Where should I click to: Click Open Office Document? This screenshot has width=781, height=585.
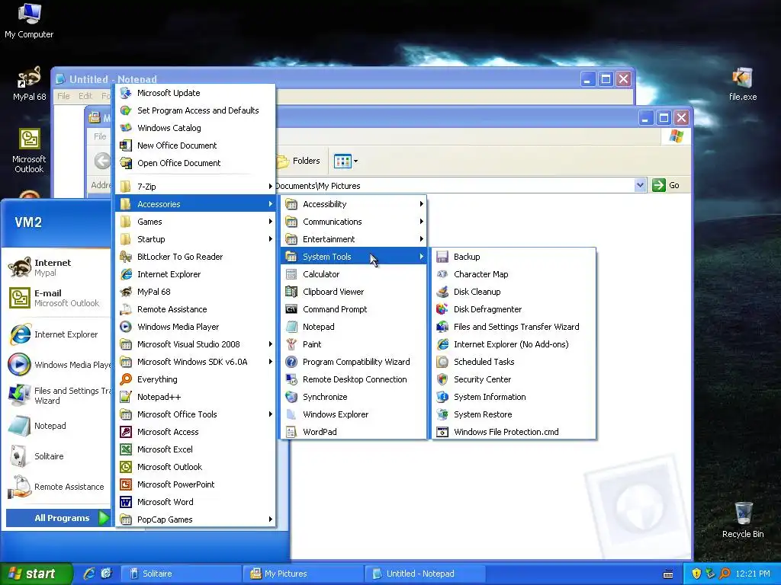[x=195, y=163]
